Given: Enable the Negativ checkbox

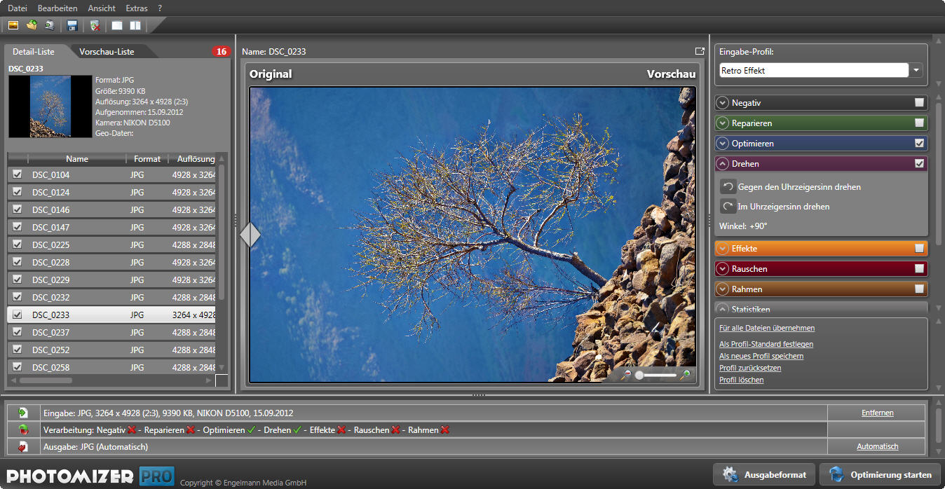Looking at the screenshot, I should point(919,103).
